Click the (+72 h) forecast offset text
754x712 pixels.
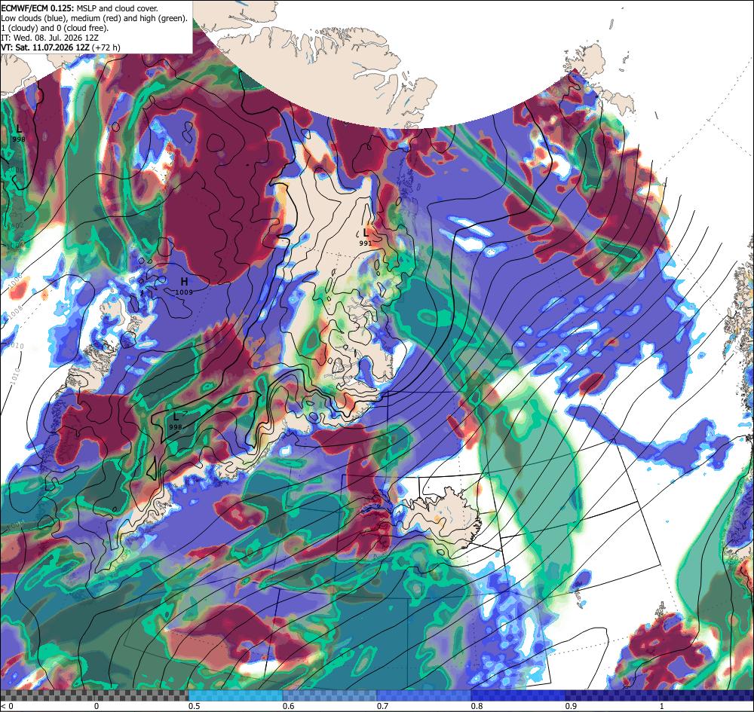106,47
